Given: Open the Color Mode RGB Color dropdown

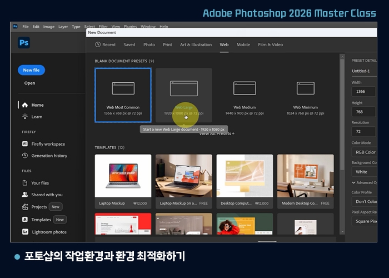Looking at the screenshot, I should [x=364, y=152].
